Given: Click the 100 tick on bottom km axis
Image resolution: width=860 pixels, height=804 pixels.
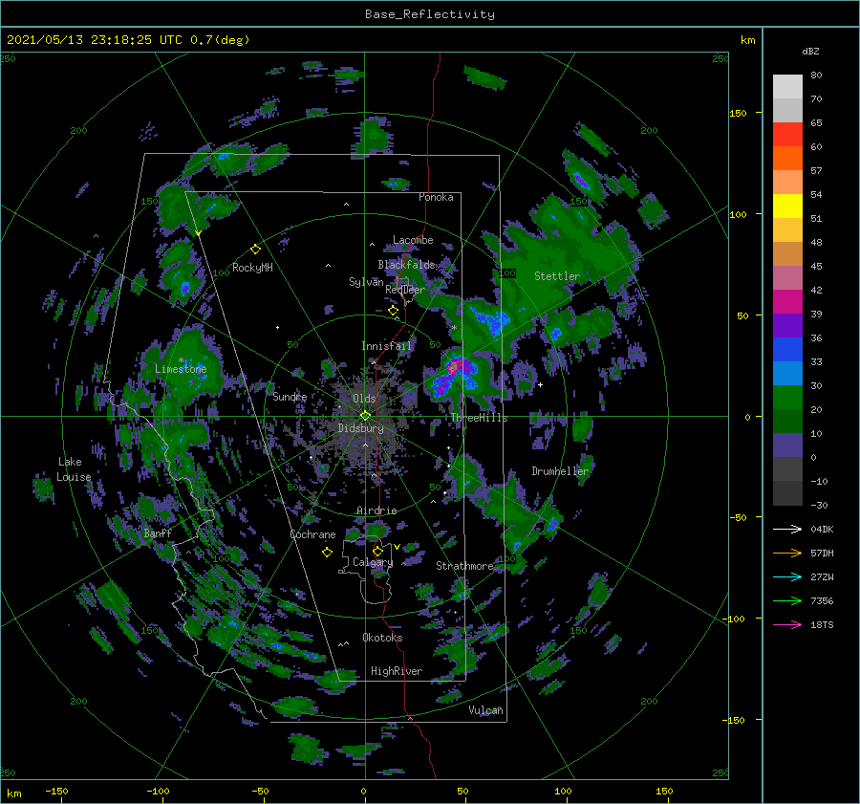Looking at the screenshot, I should 563,791.
